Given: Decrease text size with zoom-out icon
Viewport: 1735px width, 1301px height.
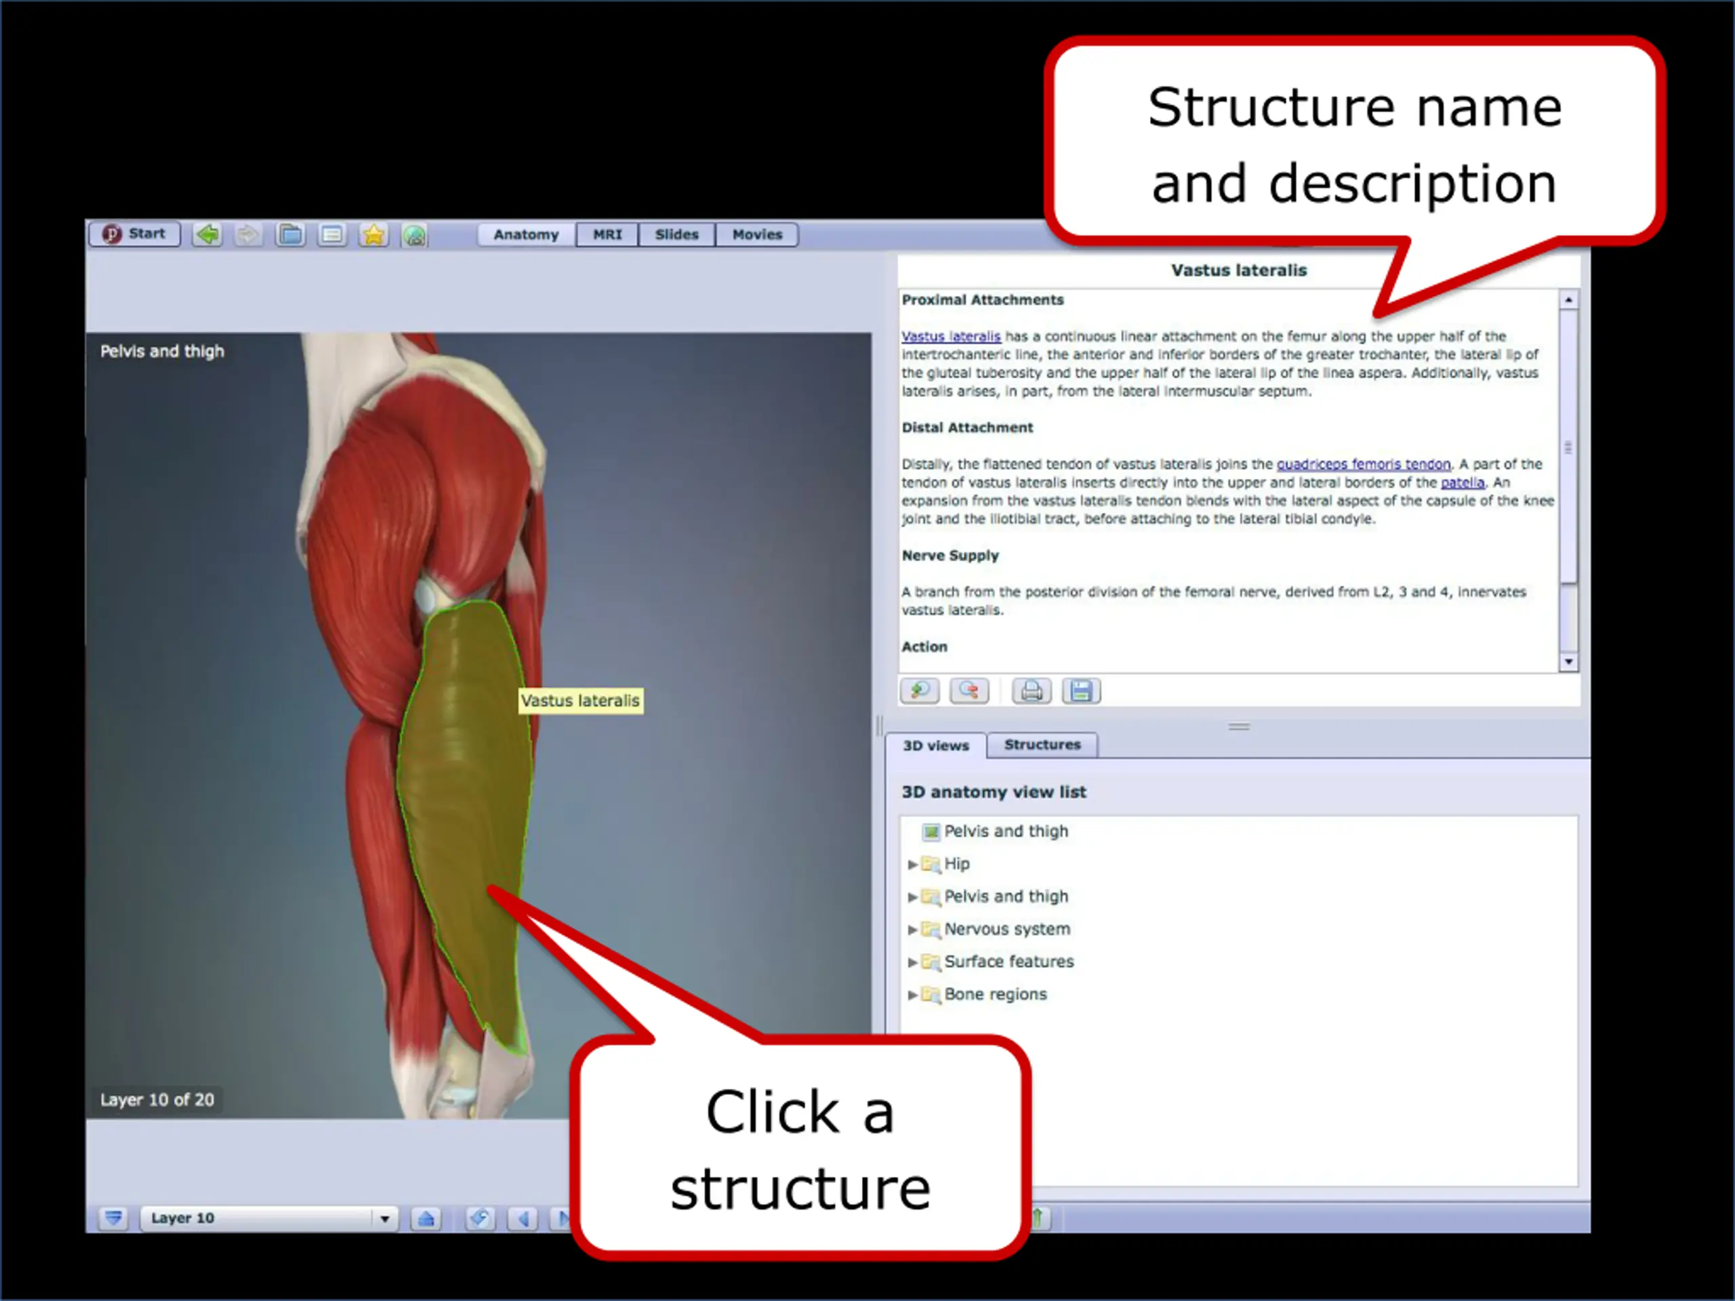Looking at the screenshot, I should pyautogui.click(x=968, y=690).
